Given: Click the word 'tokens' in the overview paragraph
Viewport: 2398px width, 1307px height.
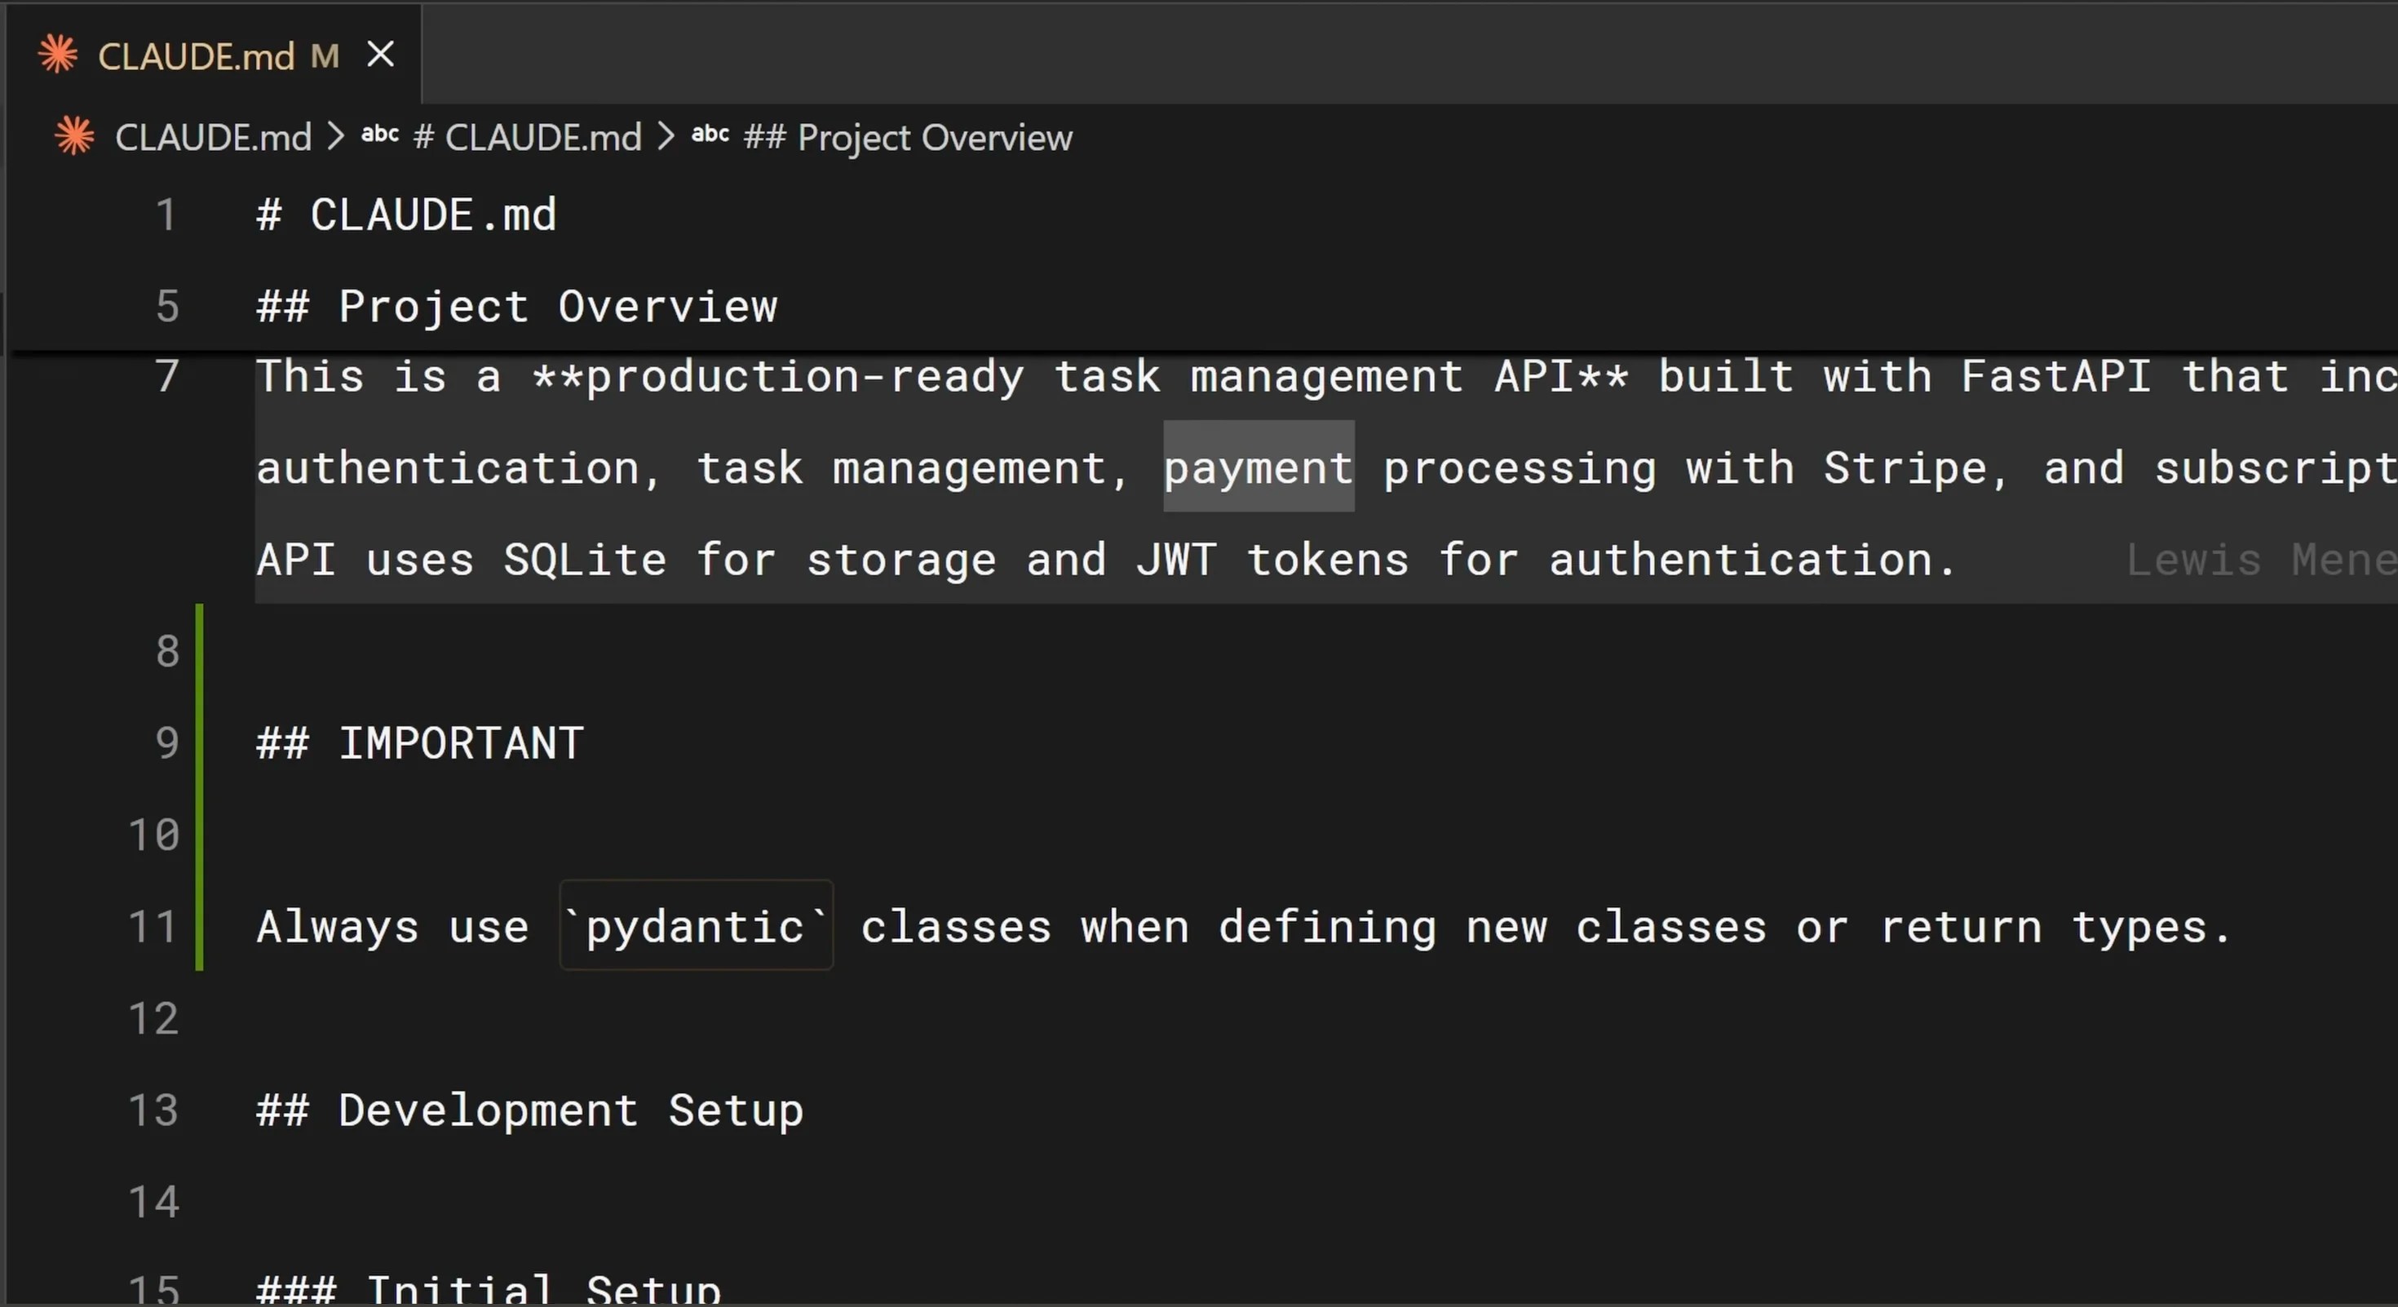Looking at the screenshot, I should 1328,560.
